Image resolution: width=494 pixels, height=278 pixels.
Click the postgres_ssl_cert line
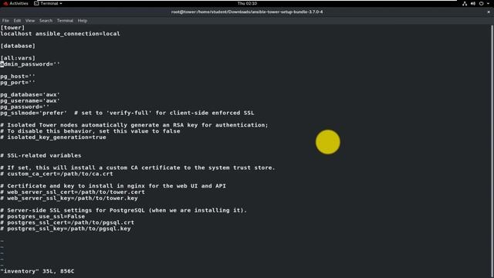pos(67,222)
